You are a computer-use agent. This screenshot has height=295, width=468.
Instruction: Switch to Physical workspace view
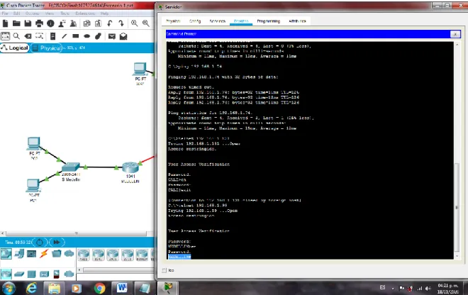(x=46, y=48)
